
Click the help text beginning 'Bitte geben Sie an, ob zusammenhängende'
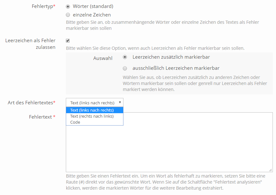pos(162,25)
